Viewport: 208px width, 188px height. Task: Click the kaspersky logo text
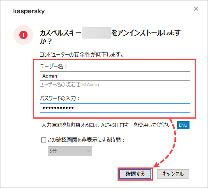(x=29, y=11)
